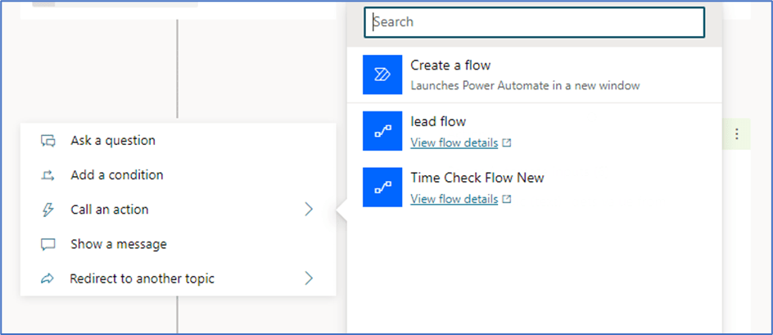The image size is (773, 335).
Task: Open View flow details under Time Check Flow New
Action: pyautogui.click(x=454, y=199)
